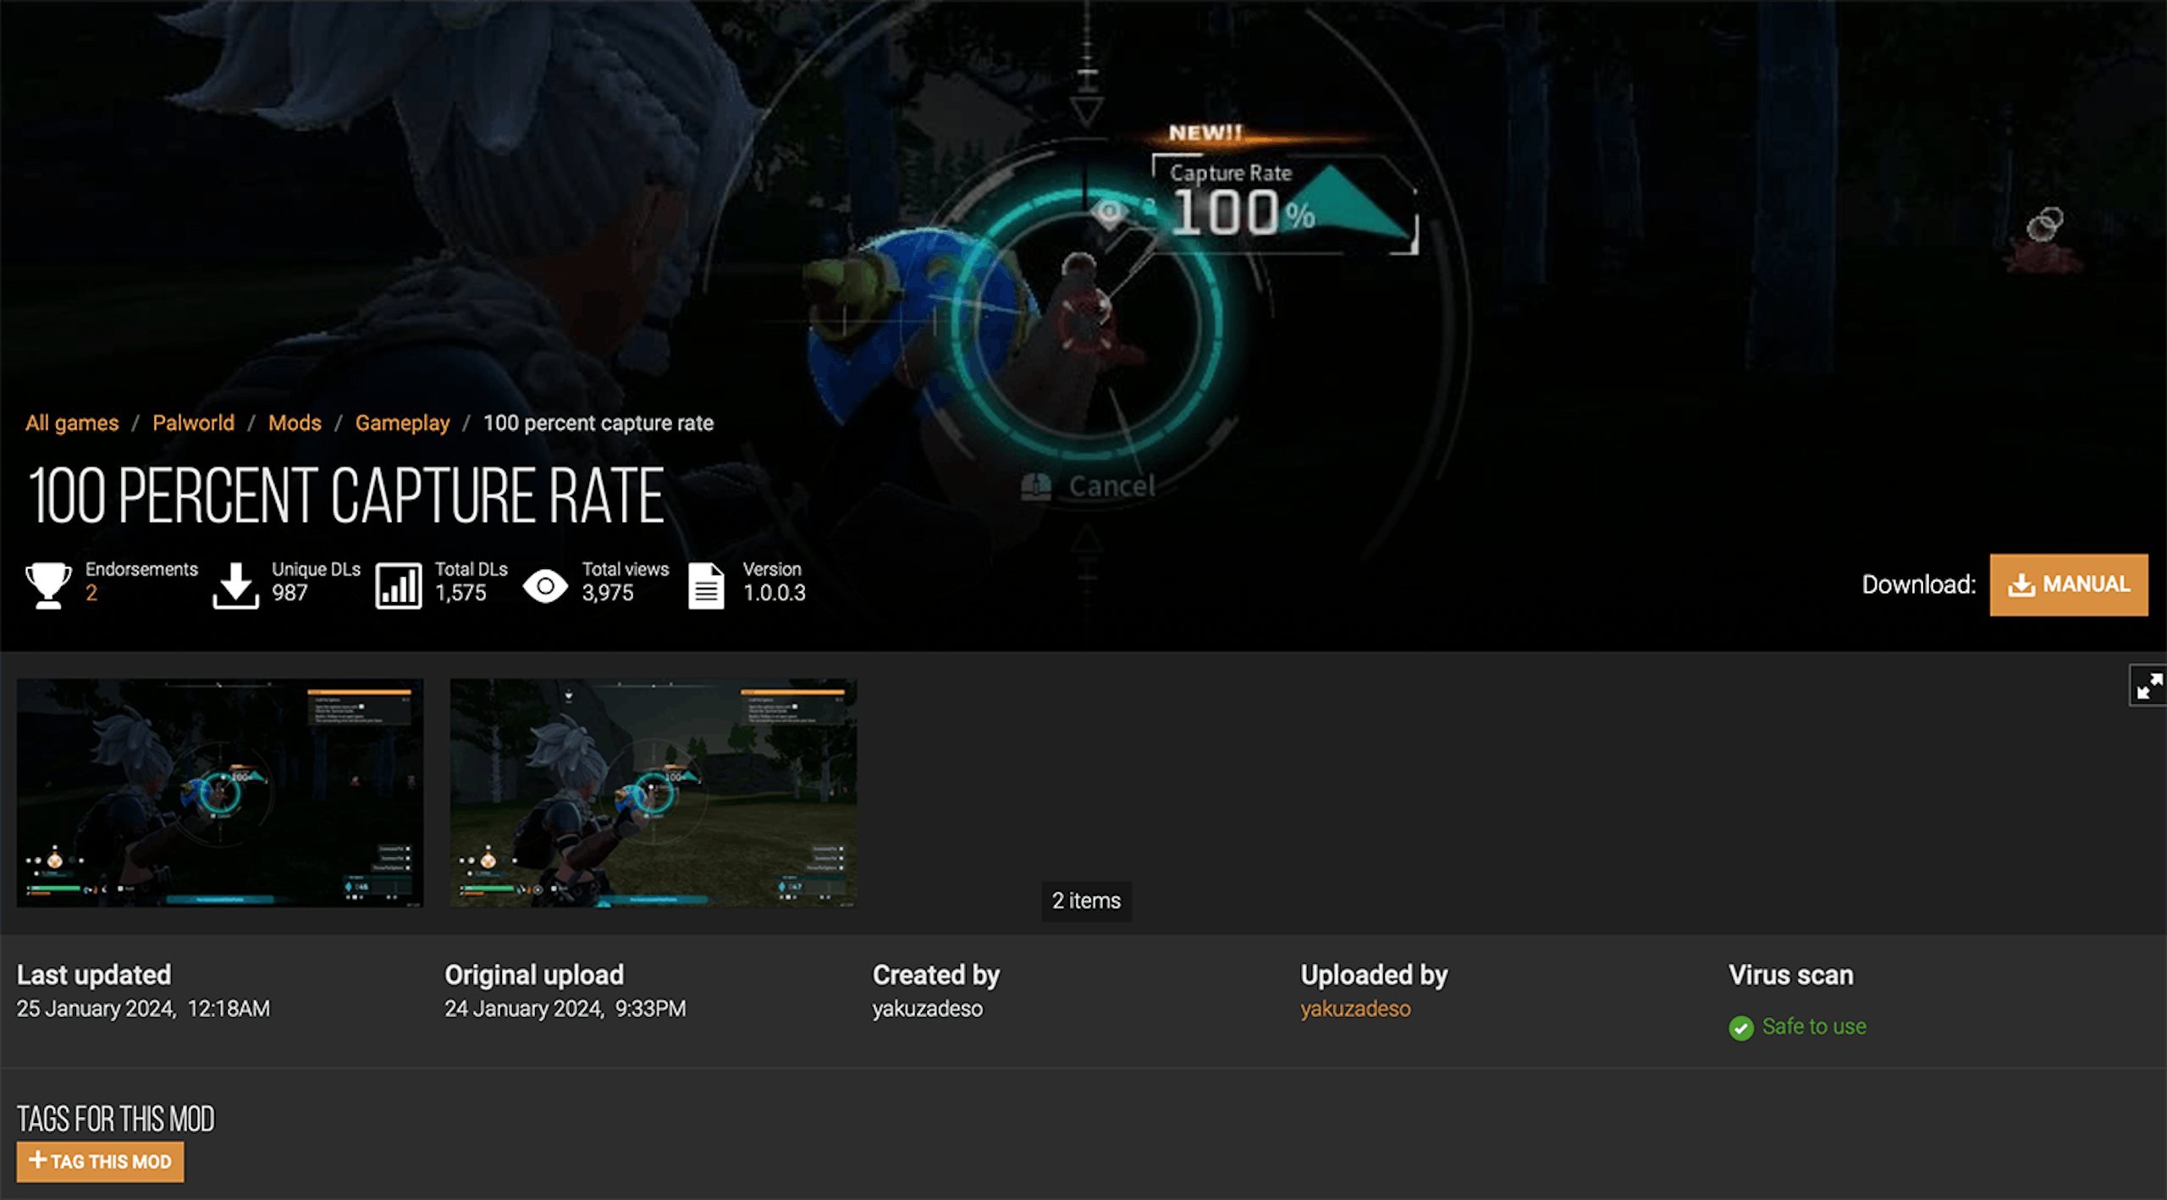Go to the Palworld breadcrumb link
2167x1200 pixels.
[193, 423]
